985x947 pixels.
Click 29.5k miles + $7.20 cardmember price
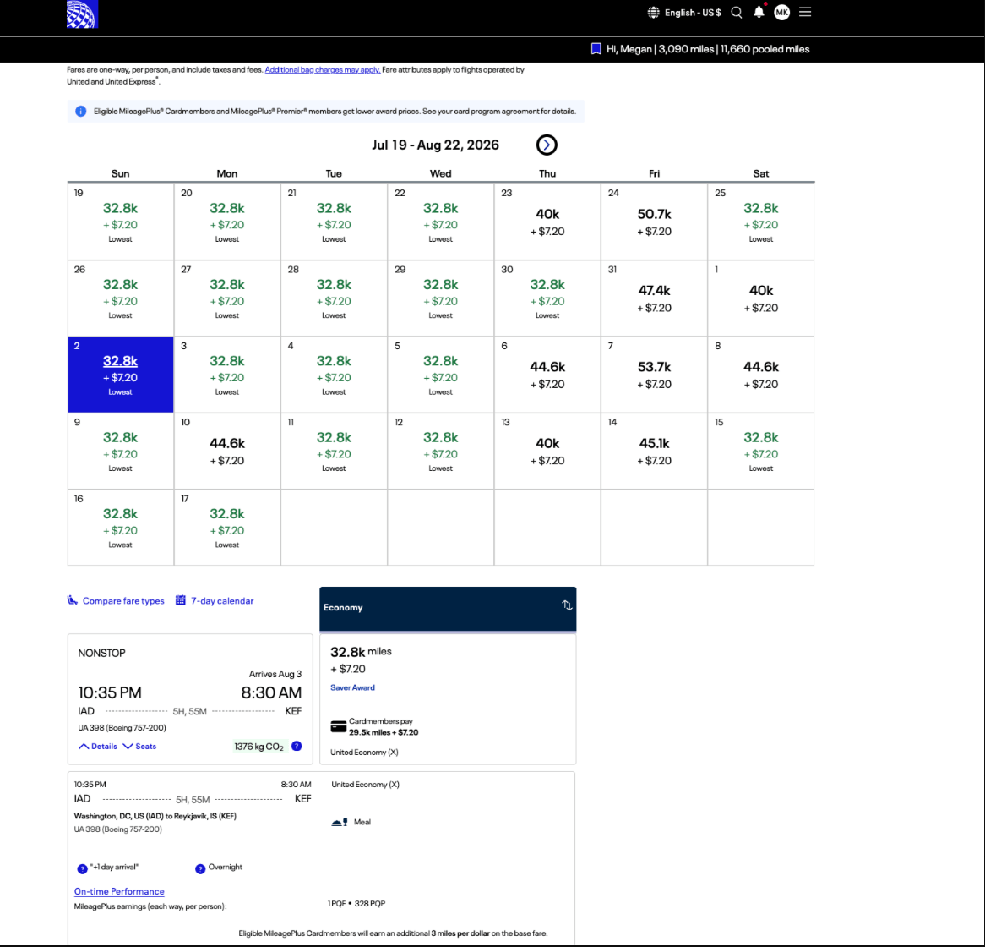[x=384, y=732]
